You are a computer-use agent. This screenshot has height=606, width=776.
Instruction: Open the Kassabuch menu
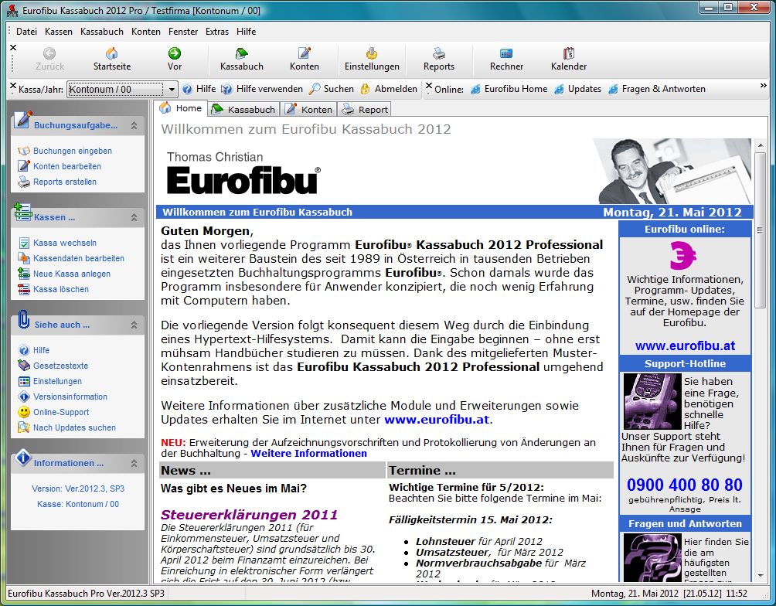click(x=102, y=32)
